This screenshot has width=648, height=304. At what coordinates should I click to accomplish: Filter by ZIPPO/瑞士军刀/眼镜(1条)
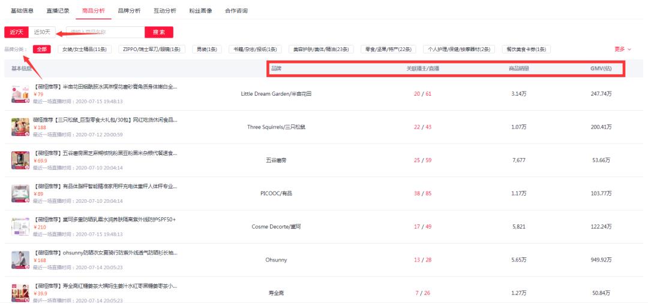click(152, 49)
